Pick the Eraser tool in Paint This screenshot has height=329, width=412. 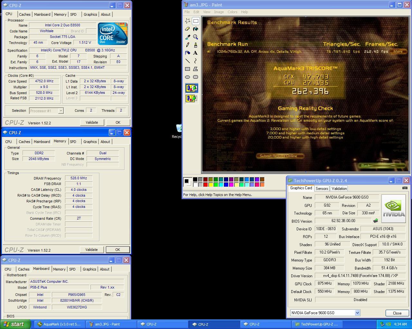click(188, 29)
